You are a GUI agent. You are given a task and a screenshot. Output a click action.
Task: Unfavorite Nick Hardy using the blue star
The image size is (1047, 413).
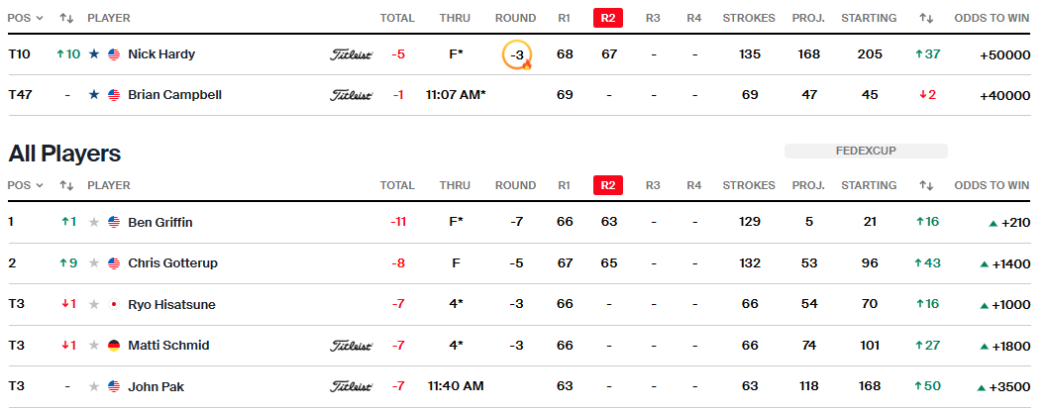tap(94, 54)
